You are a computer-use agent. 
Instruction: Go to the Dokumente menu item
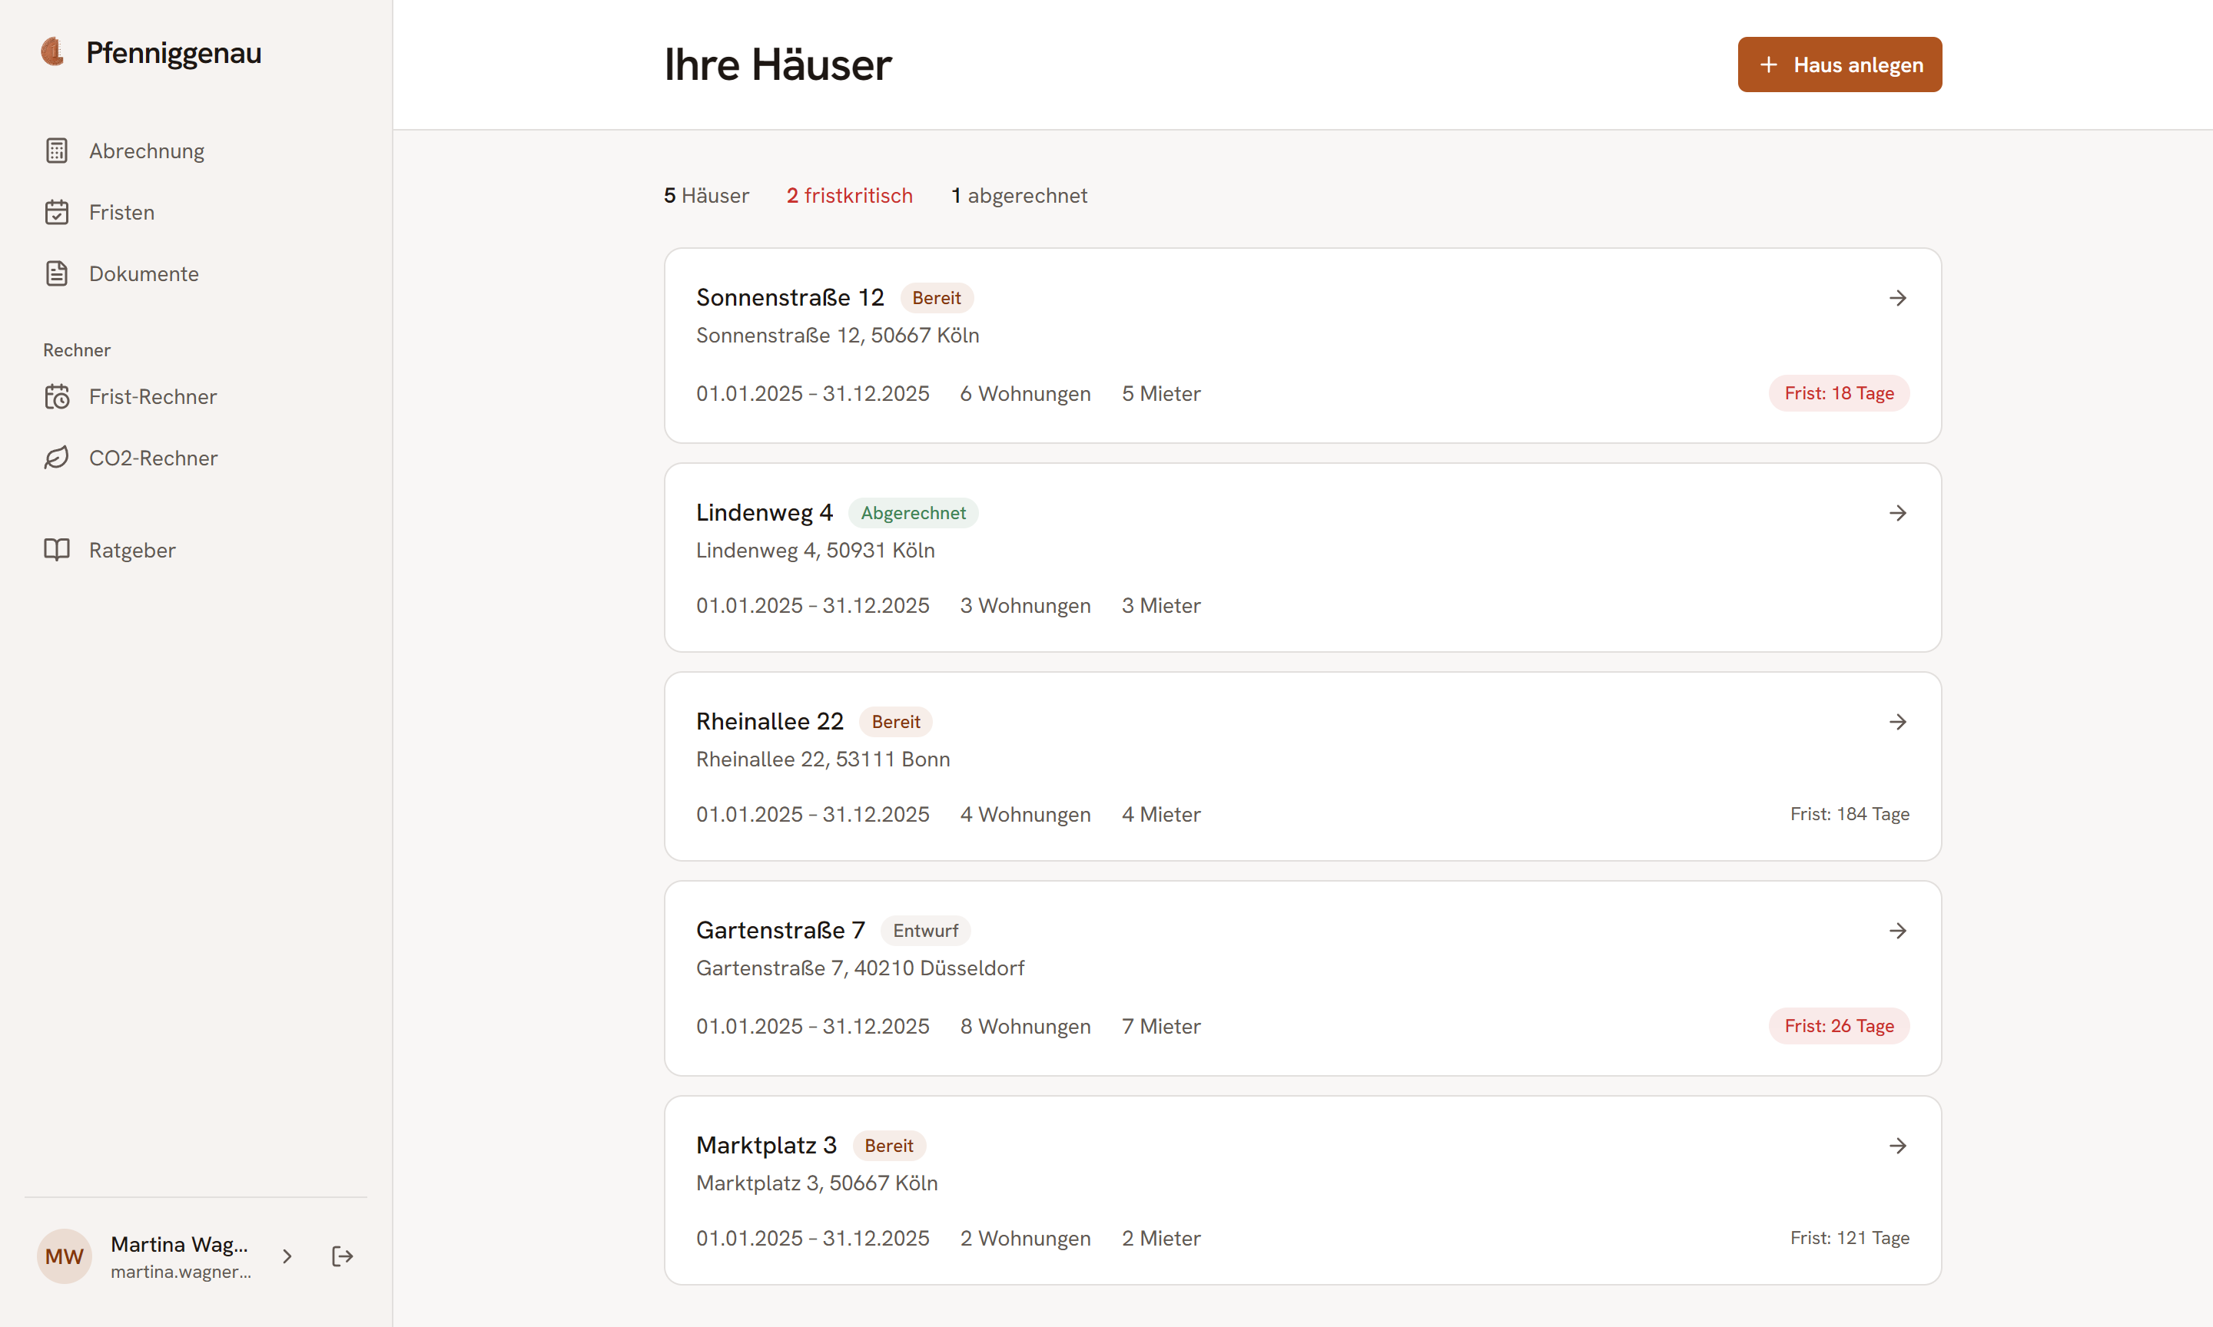click(x=196, y=273)
